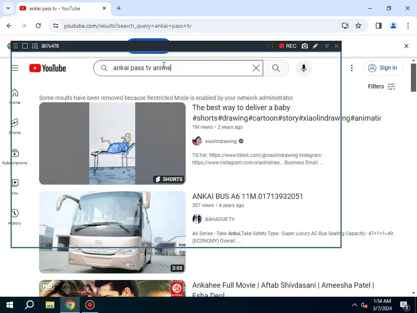Click the xiaolindrawing channel avatar
417x313 pixels.
pyautogui.click(x=197, y=141)
